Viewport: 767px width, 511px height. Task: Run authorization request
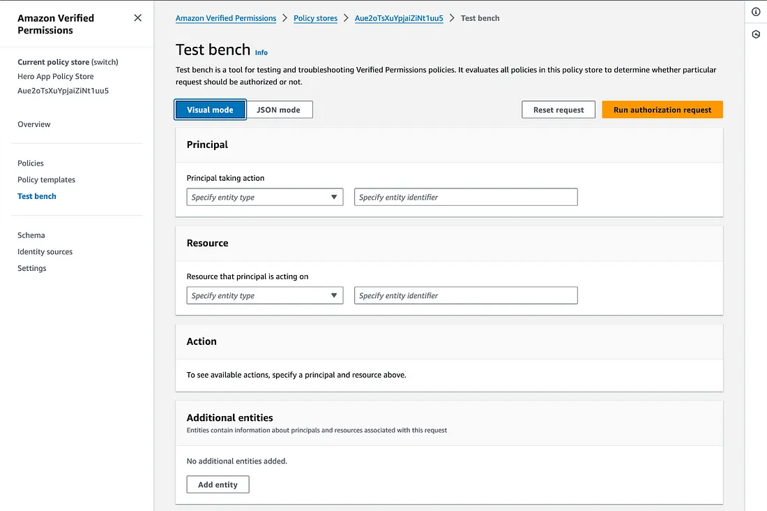(x=662, y=110)
